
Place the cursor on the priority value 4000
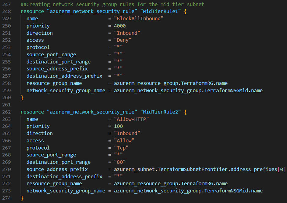pyautogui.click(x=120, y=26)
